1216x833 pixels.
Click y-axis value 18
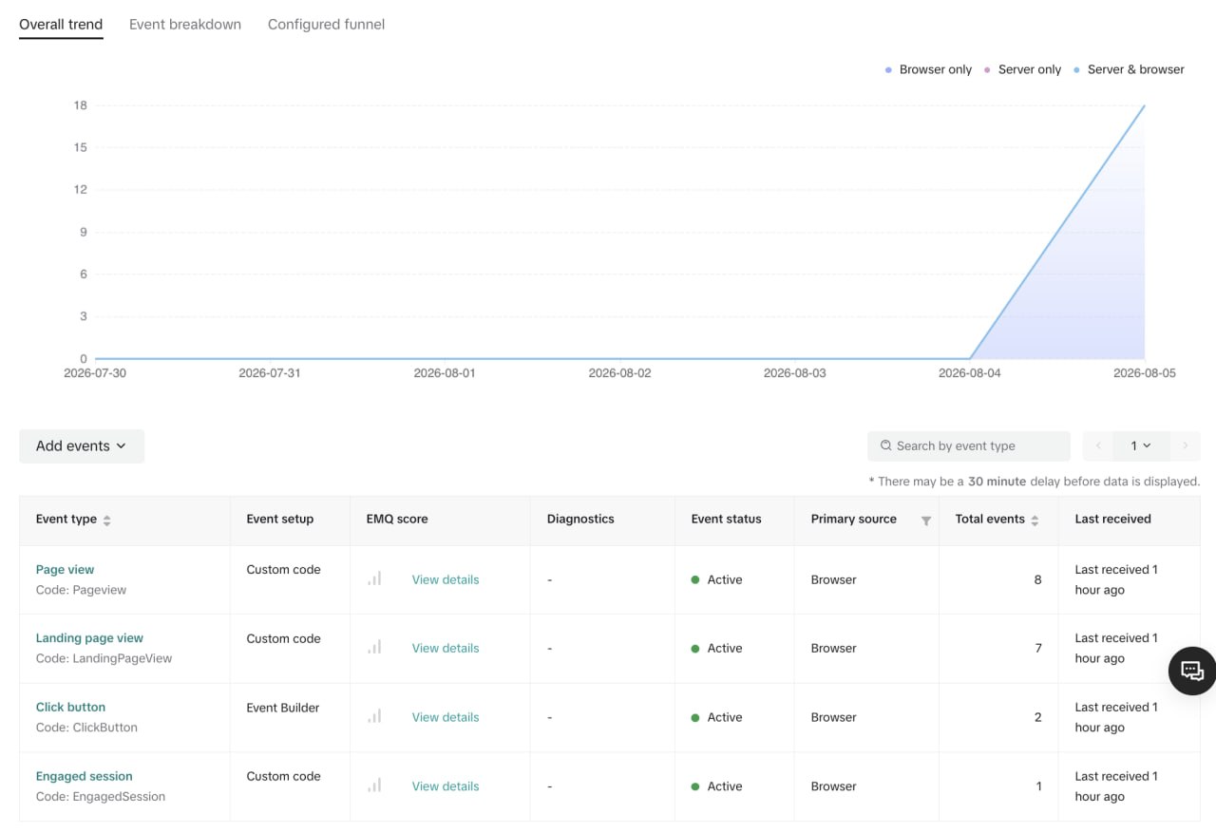[x=81, y=105]
